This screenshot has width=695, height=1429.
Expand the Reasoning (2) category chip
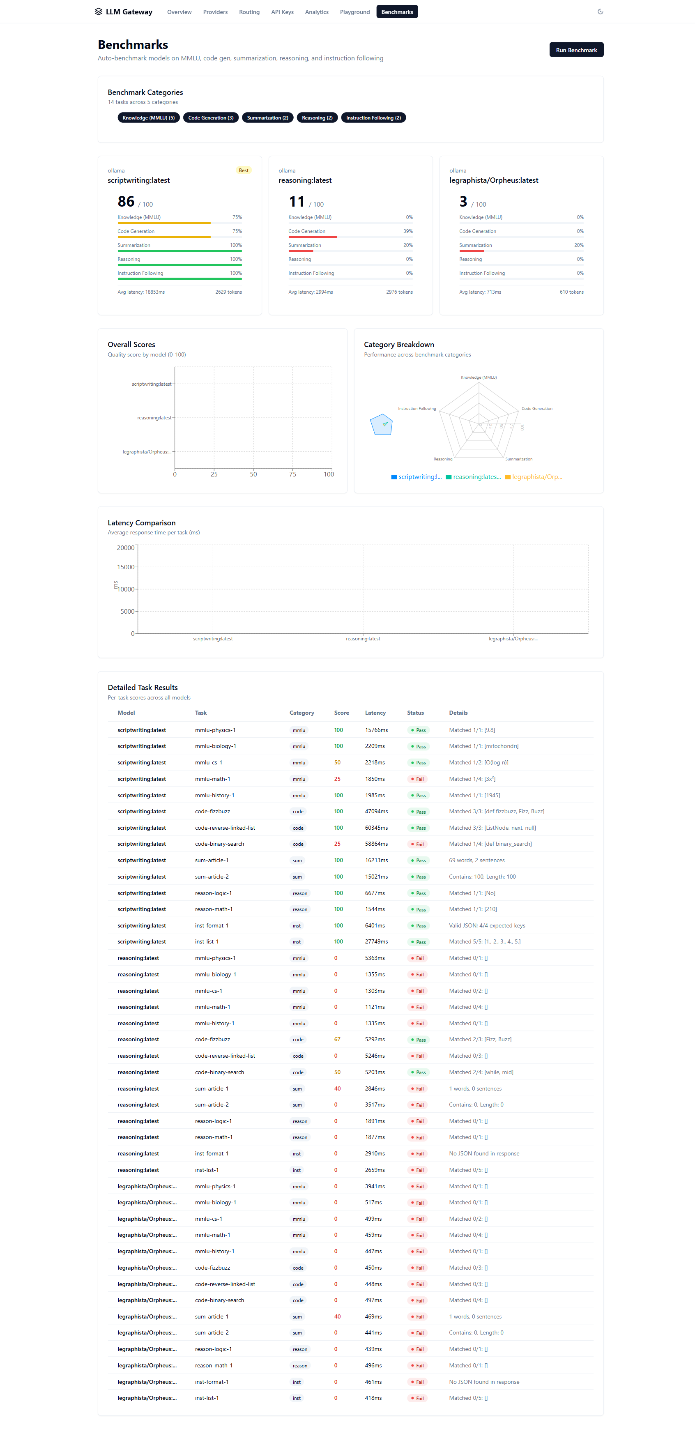click(x=316, y=117)
